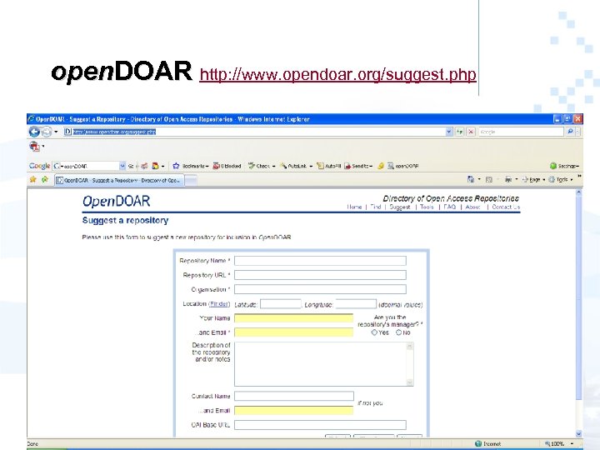Viewport: 600px width, 450px height.
Task: Open the Find navigation link
Action: 376,207
